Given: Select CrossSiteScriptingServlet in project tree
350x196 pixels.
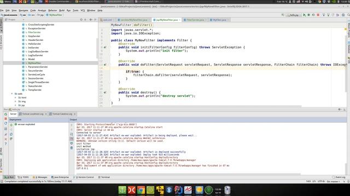Looking at the screenshot, I should click(41, 24).
